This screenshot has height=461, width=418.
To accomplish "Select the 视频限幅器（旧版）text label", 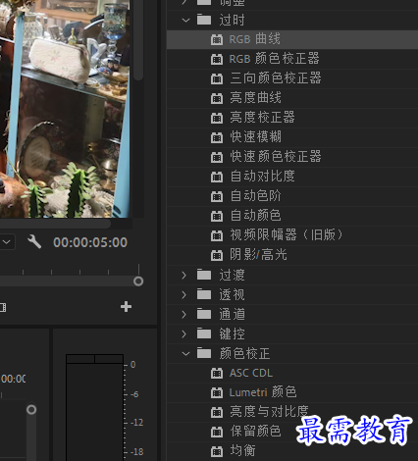I will [x=287, y=234].
